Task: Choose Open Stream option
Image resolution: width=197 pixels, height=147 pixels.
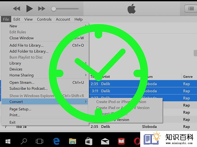Action: coord(45,82)
